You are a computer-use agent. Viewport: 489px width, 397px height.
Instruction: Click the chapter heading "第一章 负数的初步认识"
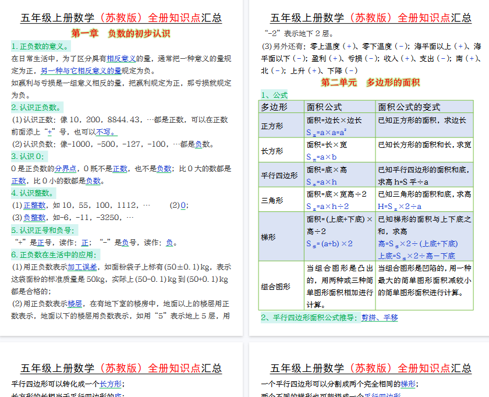point(121,34)
